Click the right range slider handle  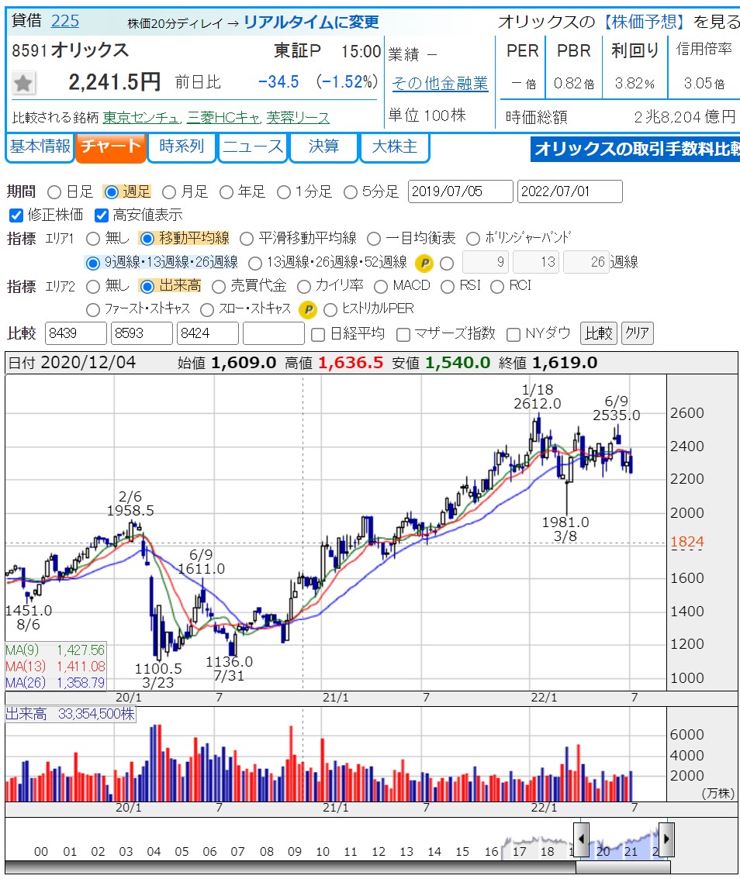pyautogui.click(x=666, y=839)
